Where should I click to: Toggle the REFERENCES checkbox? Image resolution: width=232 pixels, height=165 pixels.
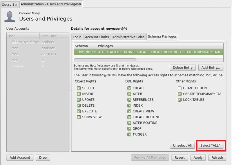(x=129, y=100)
